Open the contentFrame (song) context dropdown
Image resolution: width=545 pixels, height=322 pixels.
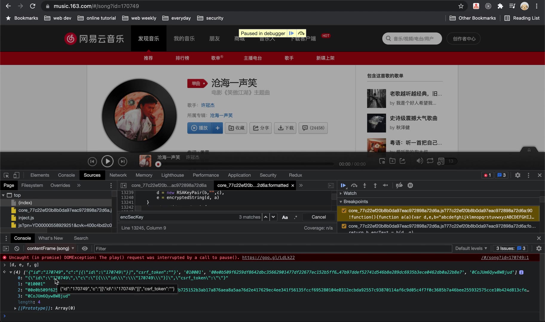50,248
